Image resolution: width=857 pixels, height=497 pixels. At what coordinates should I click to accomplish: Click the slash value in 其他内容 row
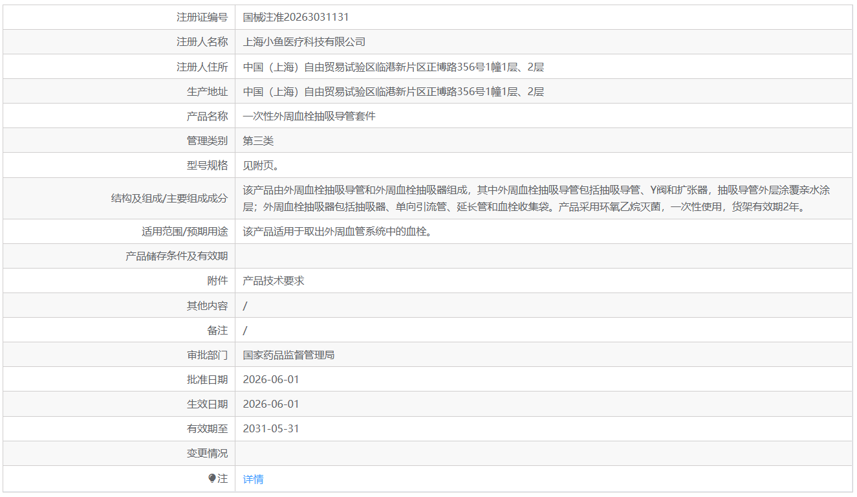click(x=245, y=306)
